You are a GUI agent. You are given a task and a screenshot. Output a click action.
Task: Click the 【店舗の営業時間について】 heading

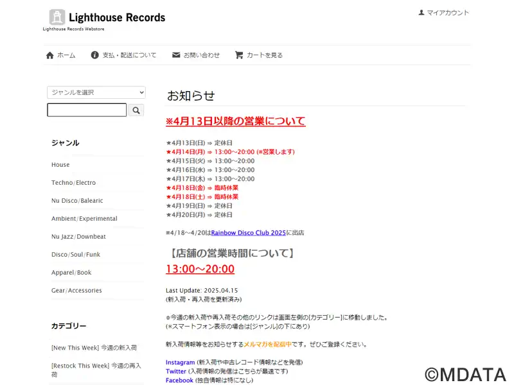pos(232,253)
